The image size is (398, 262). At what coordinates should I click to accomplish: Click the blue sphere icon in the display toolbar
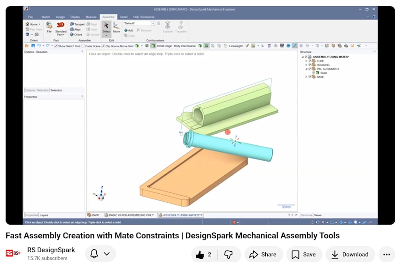tap(288, 46)
